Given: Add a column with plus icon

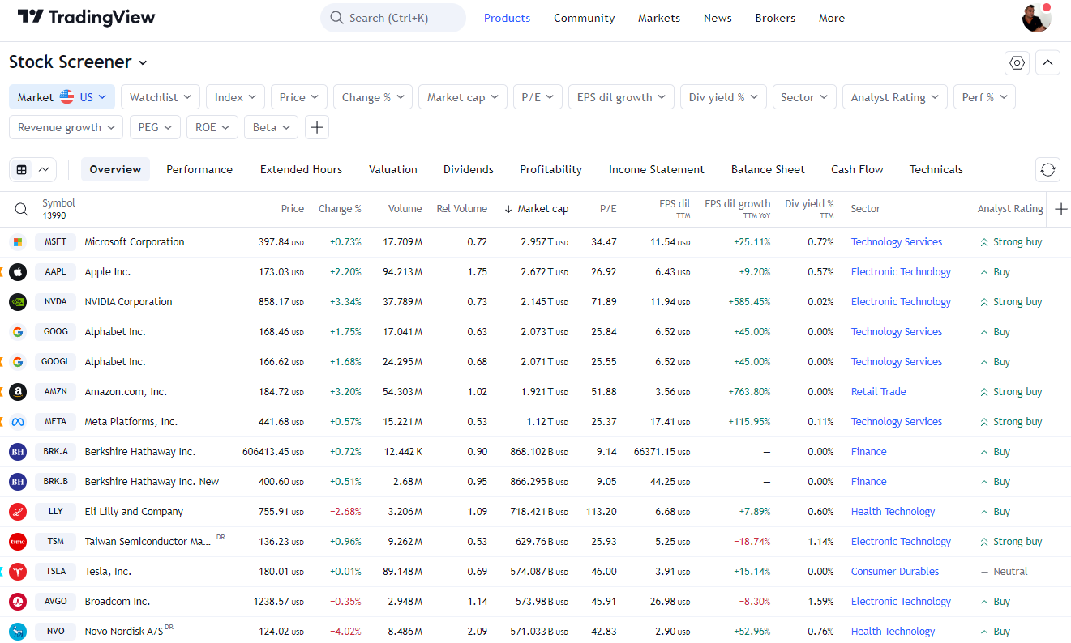Looking at the screenshot, I should click(x=1060, y=209).
